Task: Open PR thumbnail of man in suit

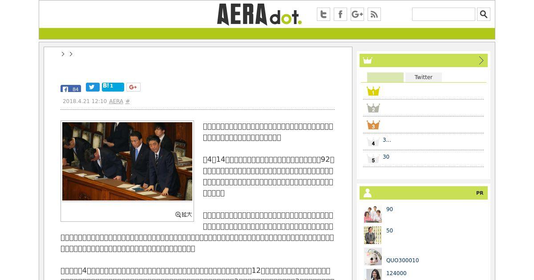Action: pos(373,235)
